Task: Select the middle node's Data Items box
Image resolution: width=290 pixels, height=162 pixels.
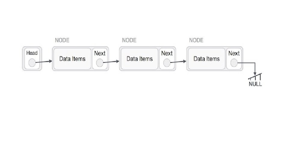Action: coord(139,59)
